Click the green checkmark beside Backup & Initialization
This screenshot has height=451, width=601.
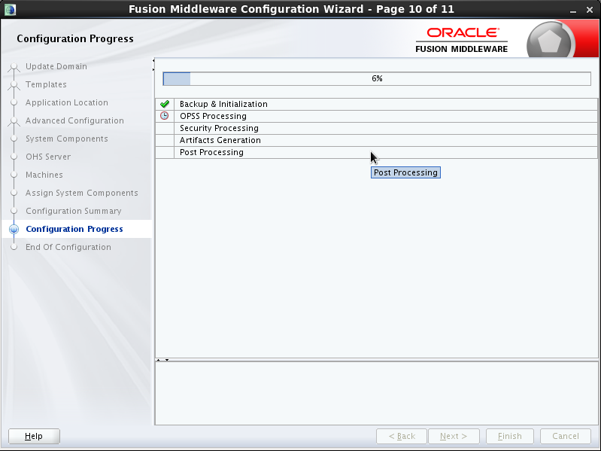tap(165, 104)
